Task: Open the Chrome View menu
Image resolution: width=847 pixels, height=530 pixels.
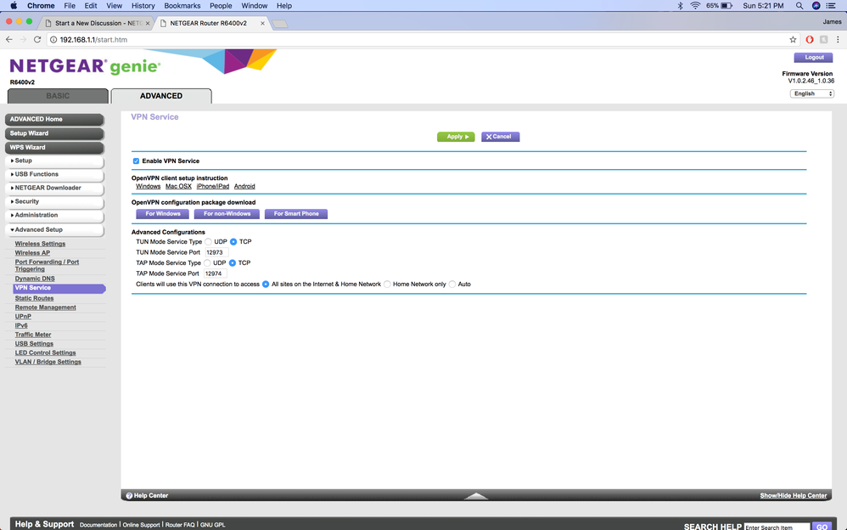Action: click(x=114, y=5)
